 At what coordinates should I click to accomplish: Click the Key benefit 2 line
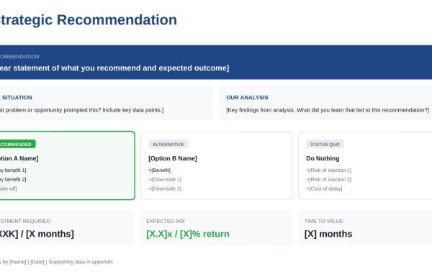13,180
